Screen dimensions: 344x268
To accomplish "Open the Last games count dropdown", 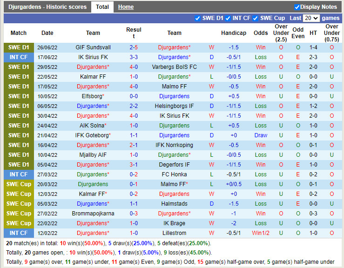I will coord(311,18).
